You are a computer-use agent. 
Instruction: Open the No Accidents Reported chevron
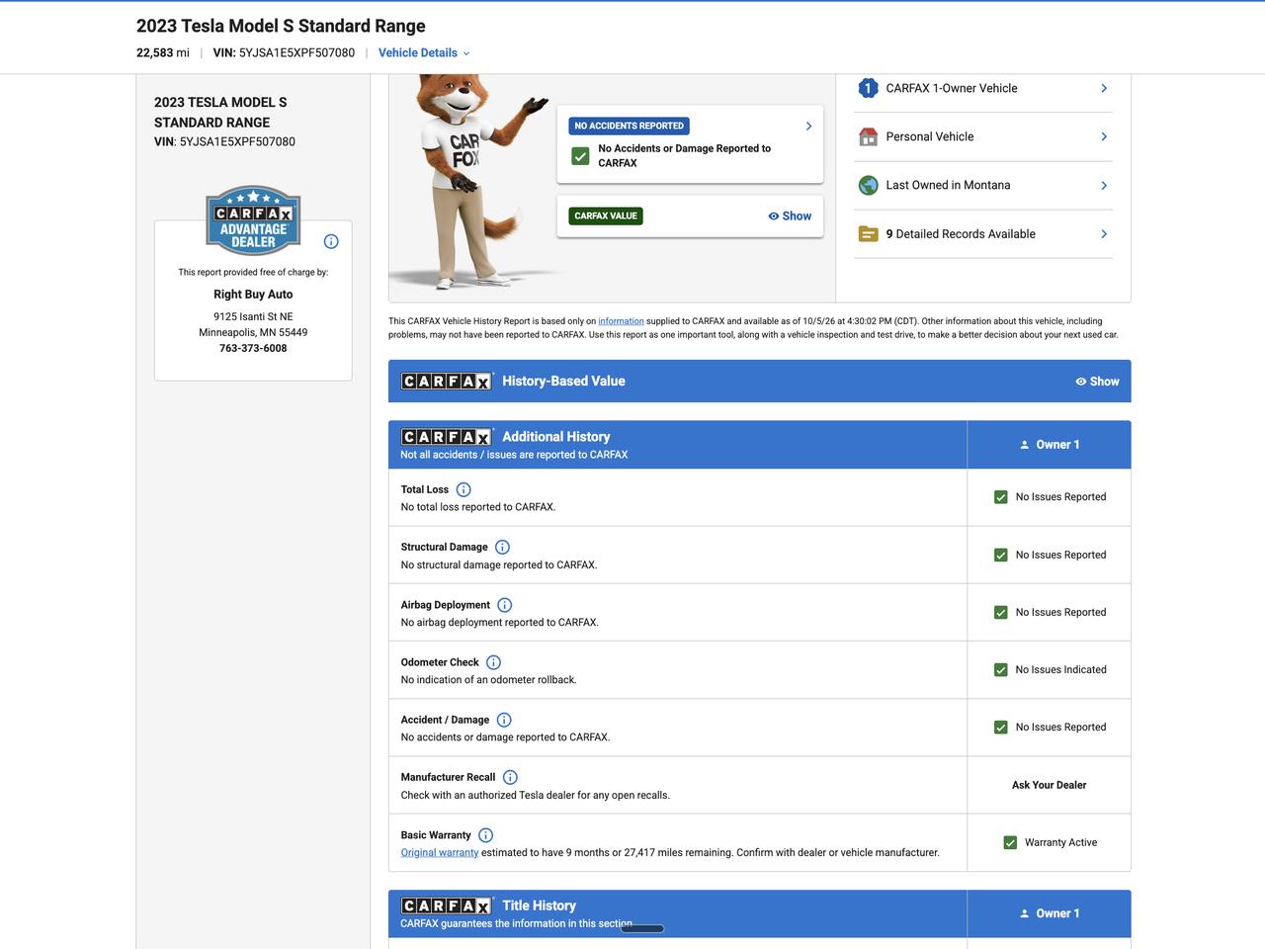click(x=808, y=126)
